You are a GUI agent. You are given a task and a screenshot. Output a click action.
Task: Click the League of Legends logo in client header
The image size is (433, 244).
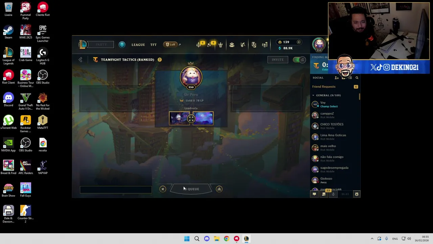coord(83,44)
